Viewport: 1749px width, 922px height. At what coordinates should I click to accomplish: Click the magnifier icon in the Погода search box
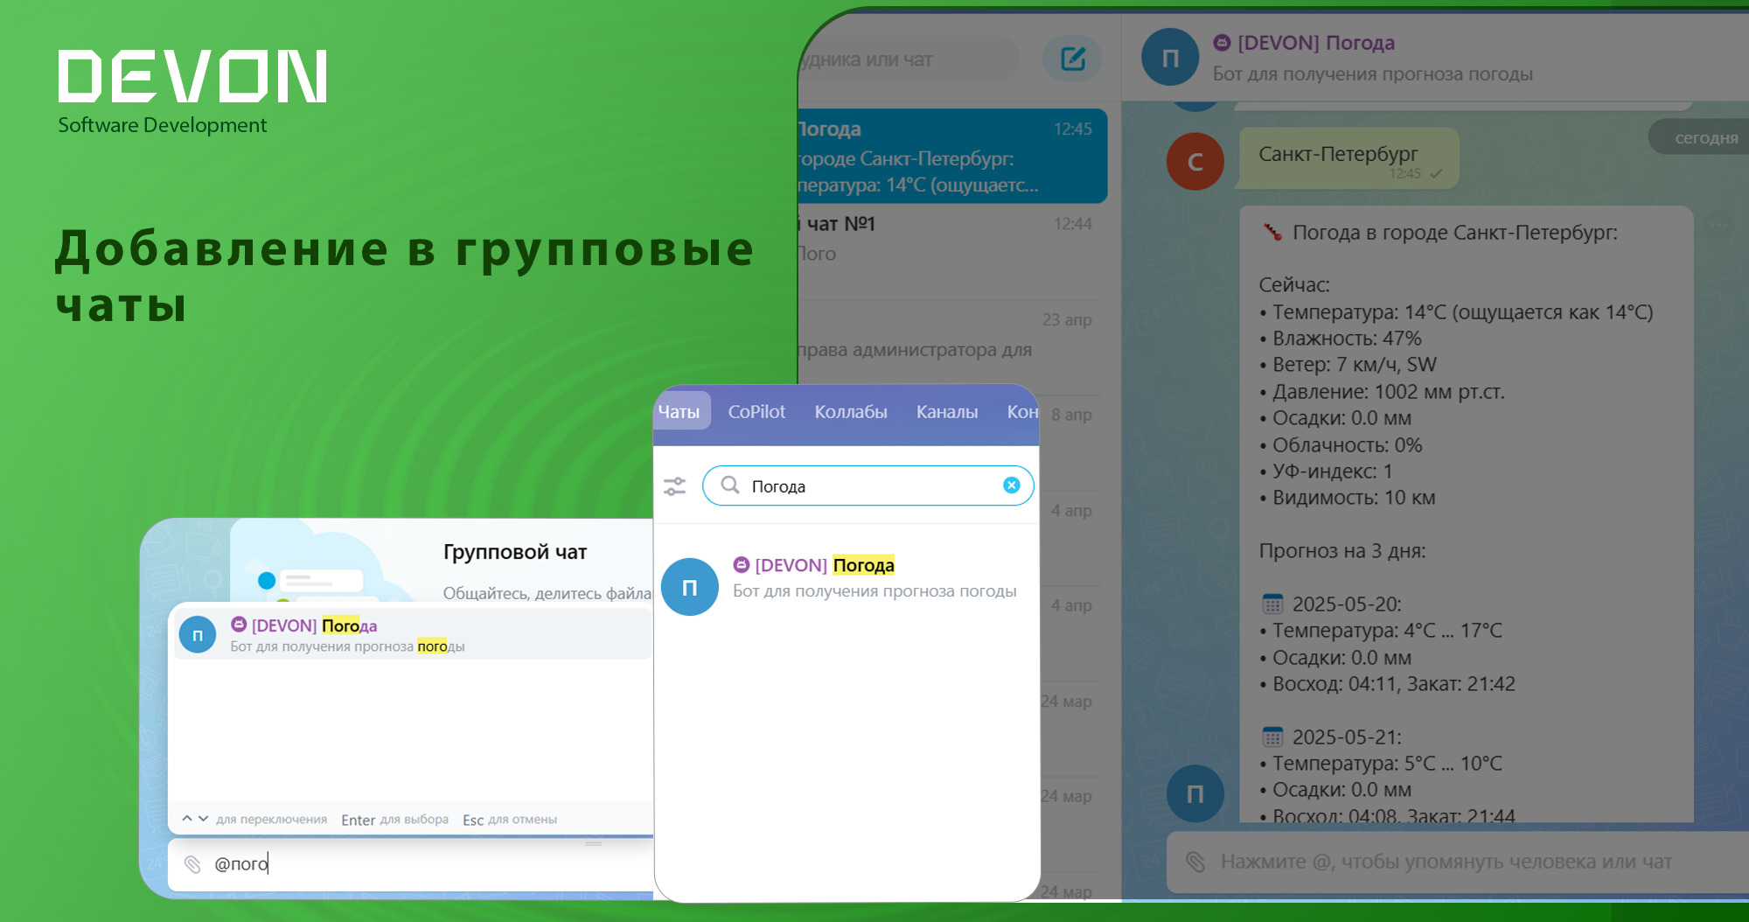(730, 485)
